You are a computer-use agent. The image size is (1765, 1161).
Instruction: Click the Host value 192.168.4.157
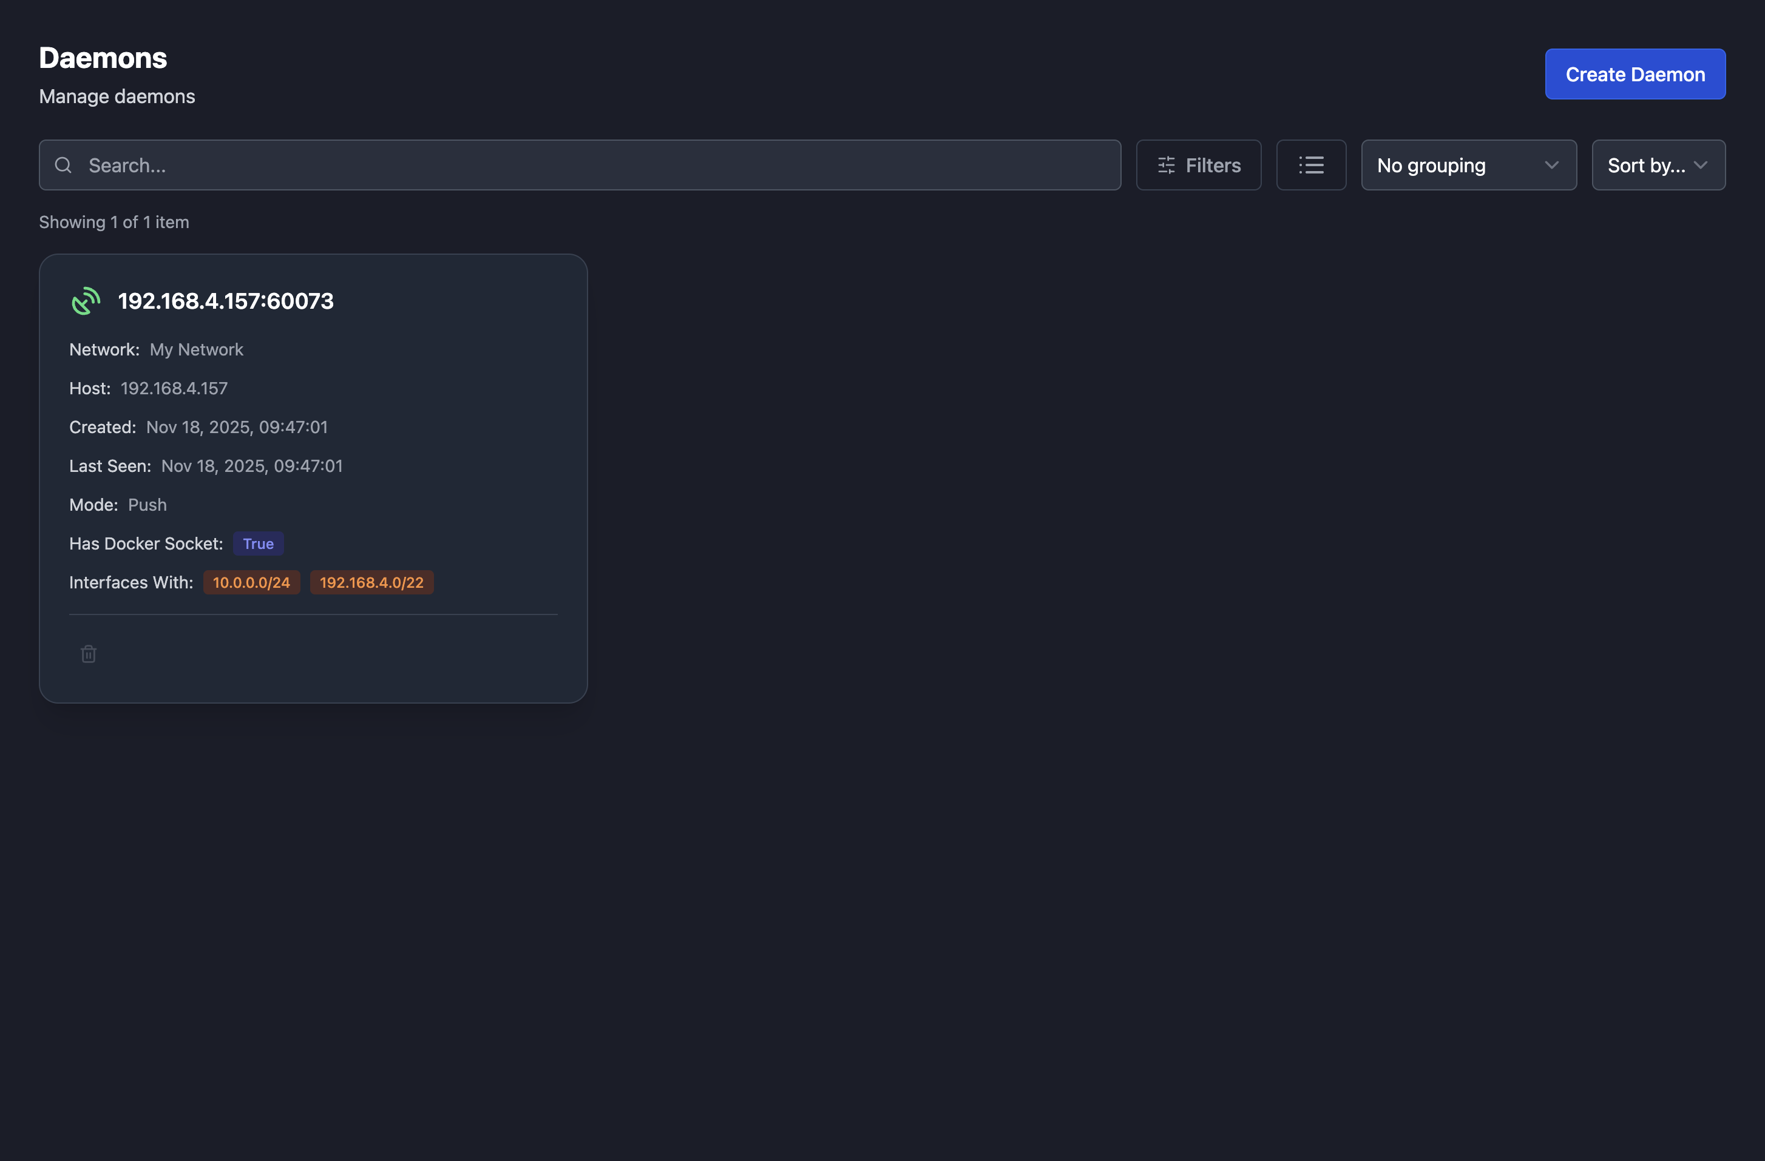[x=174, y=388]
